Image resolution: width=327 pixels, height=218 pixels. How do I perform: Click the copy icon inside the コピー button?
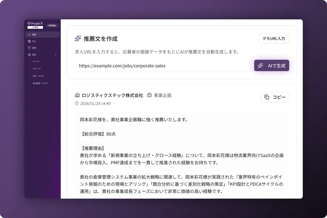tap(266, 97)
